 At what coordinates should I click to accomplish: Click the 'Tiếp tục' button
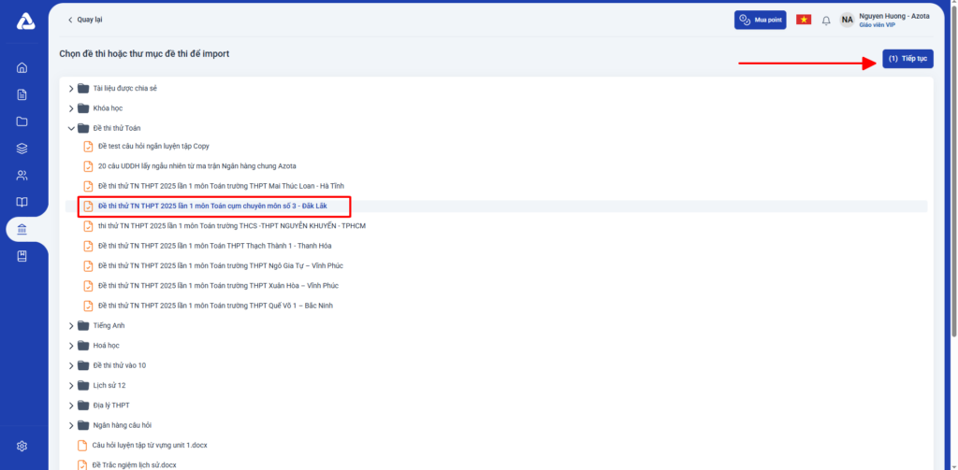(907, 59)
